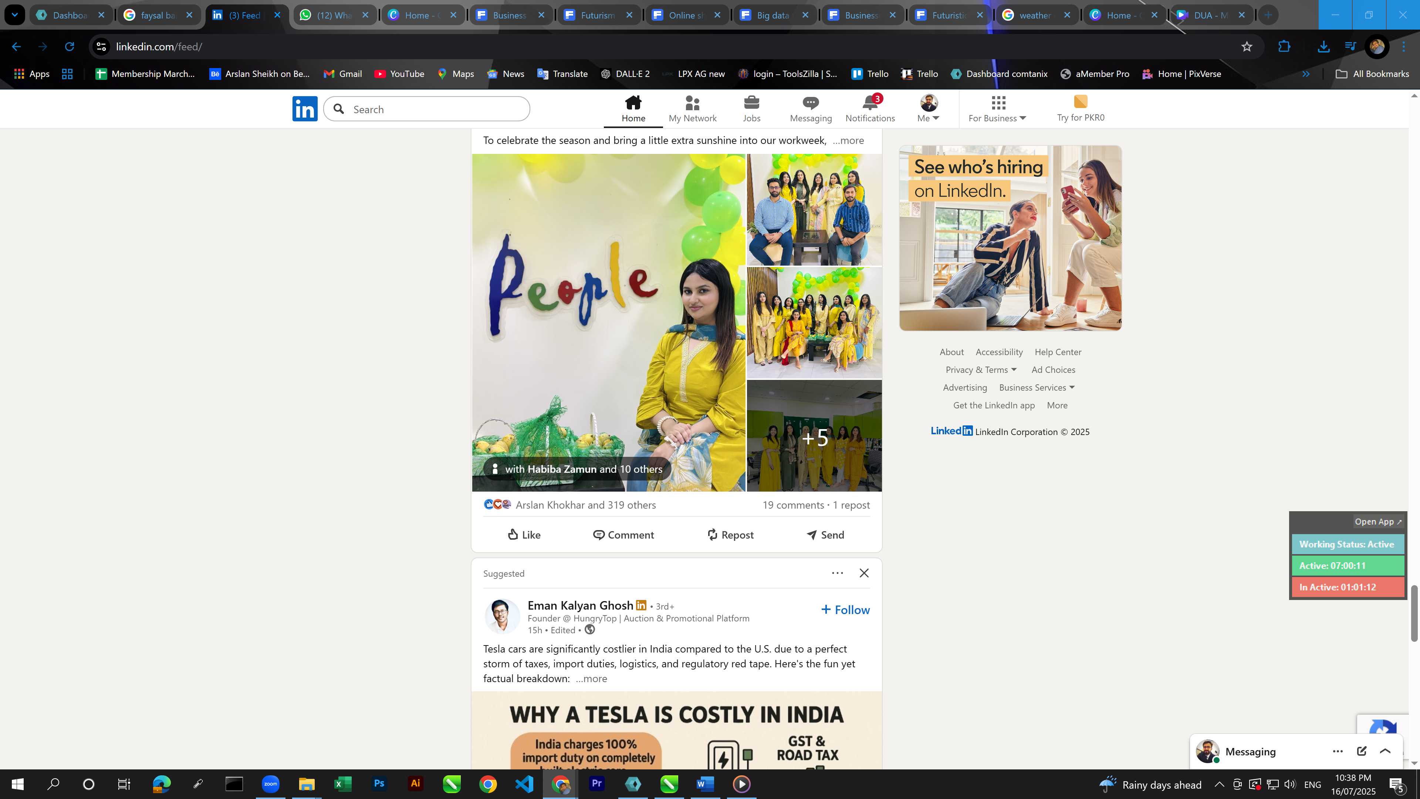Open the +5 more photos thumbnail

814,436
